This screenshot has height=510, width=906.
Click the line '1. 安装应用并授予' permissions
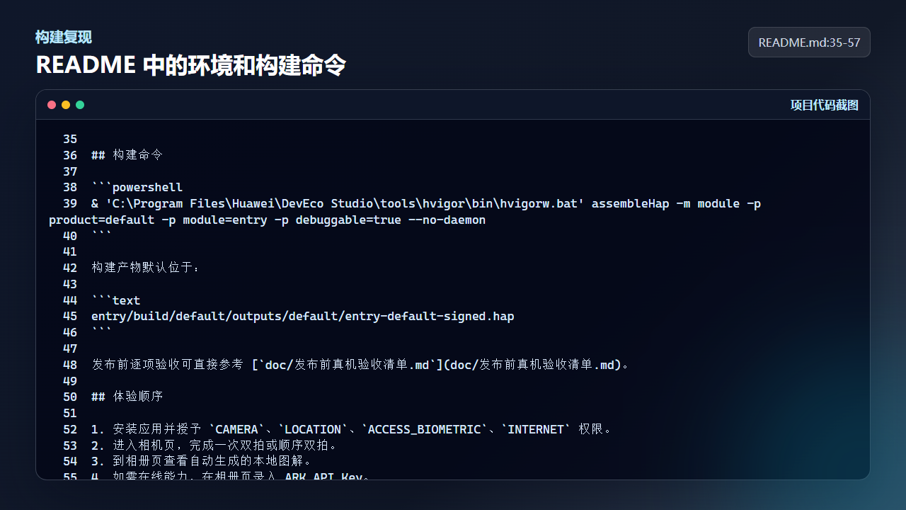pyautogui.click(x=352, y=430)
